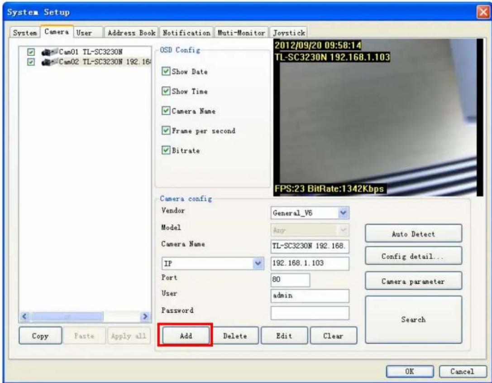Open the Muti-Monitor tab
The height and width of the screenshot is (383, 492).
click(241, 33)
